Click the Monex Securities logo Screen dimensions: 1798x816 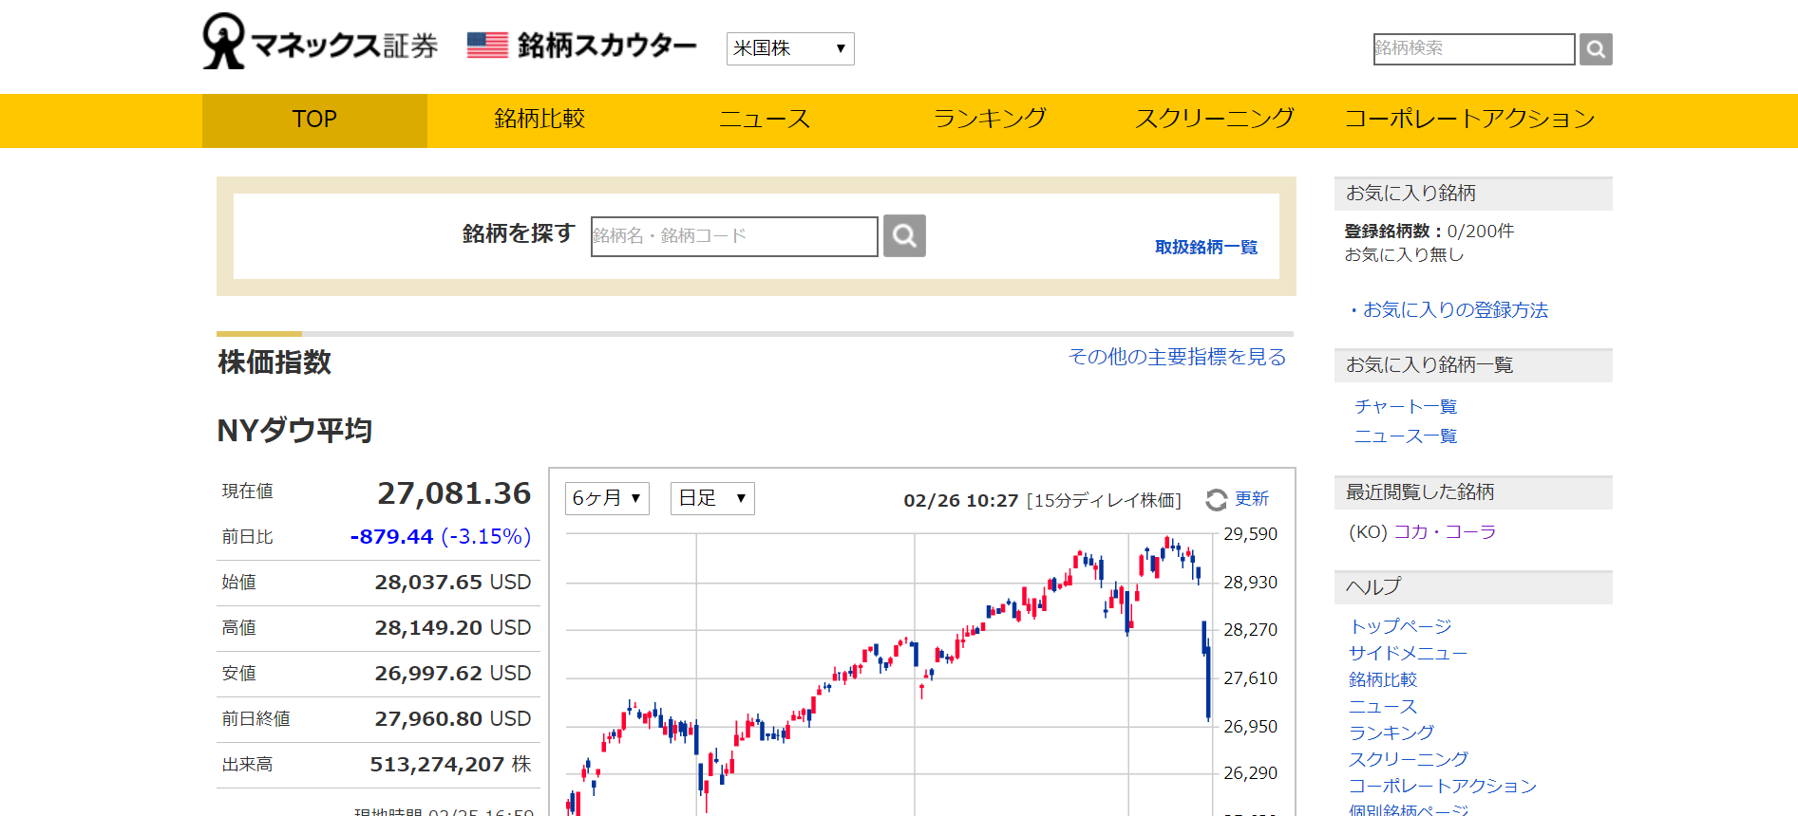click(320, 43)
